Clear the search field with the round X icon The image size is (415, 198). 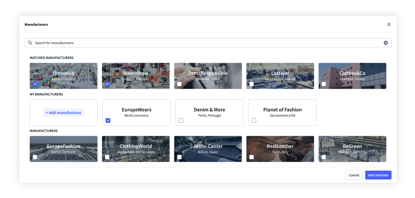coord(386,43)
